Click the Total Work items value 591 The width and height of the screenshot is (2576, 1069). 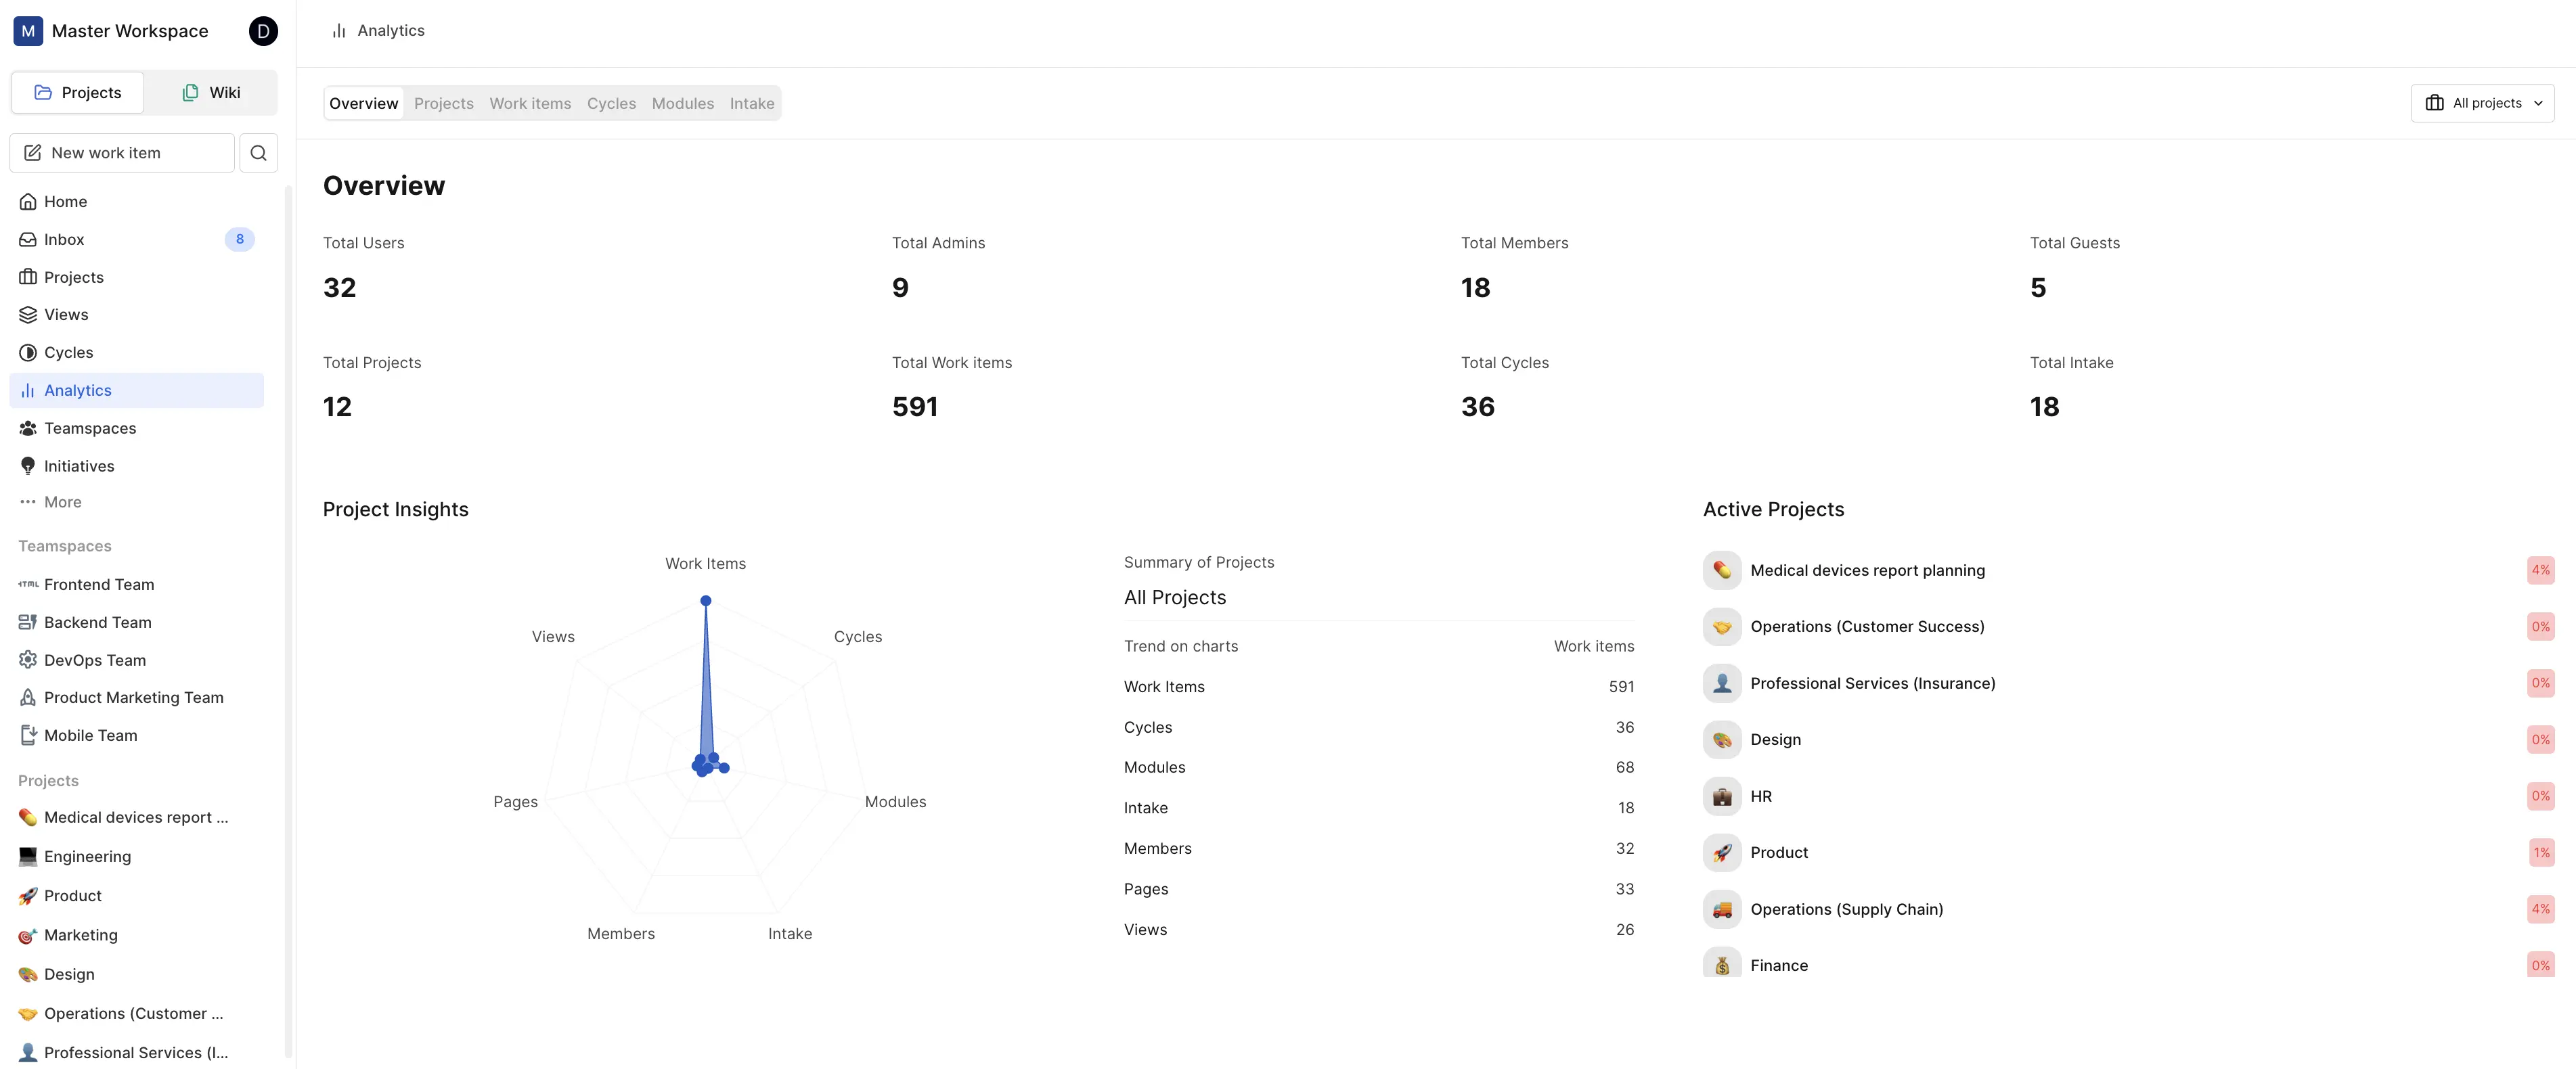tap(914, 407)
